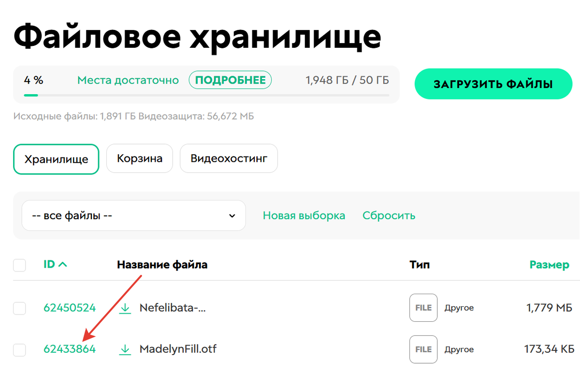The image size is (580, 385).
Task: Click the Новая выборка link
Action: click(x=304, y=215)
